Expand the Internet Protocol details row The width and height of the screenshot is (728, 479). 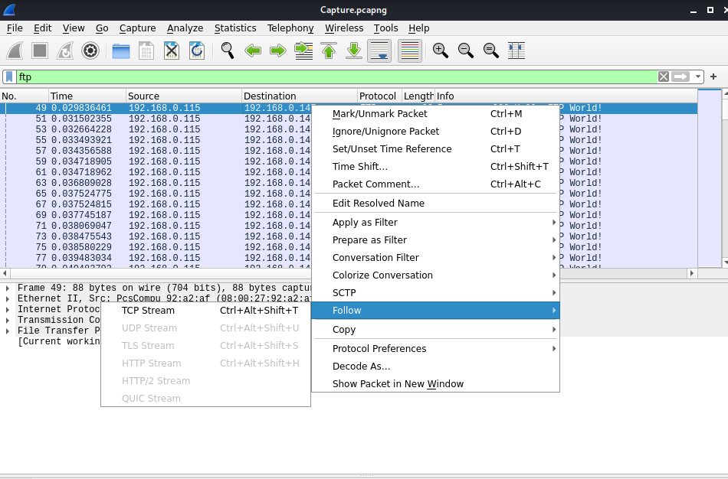pyautogui.click(x=7, y=309)
